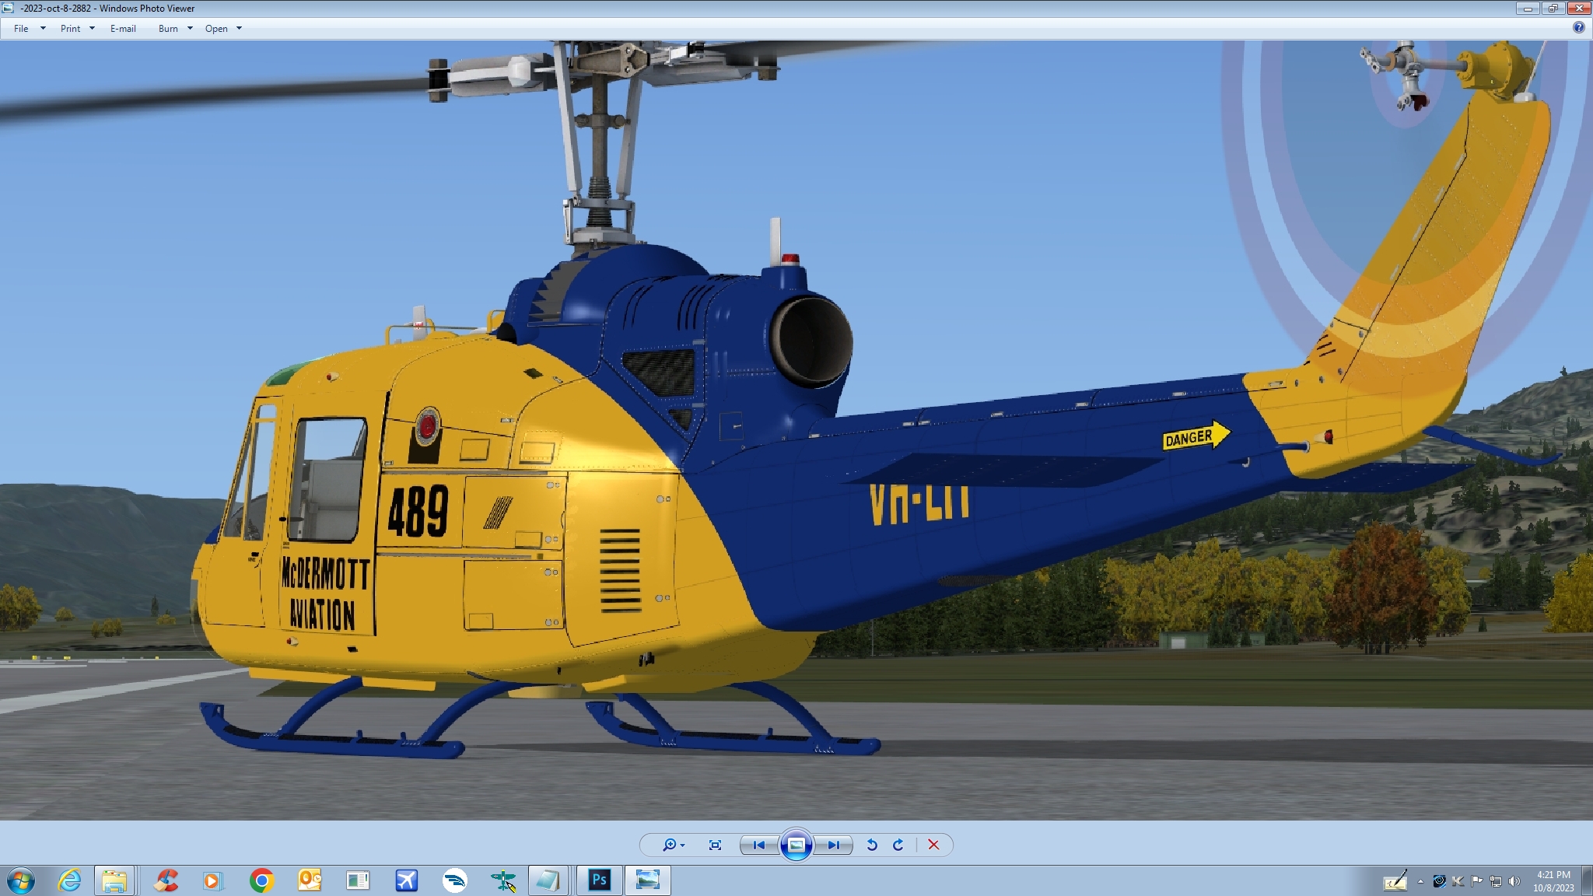Click the Help question mark icon
This screenshot has width=1593, height=896.
(x=1578, y=28)
